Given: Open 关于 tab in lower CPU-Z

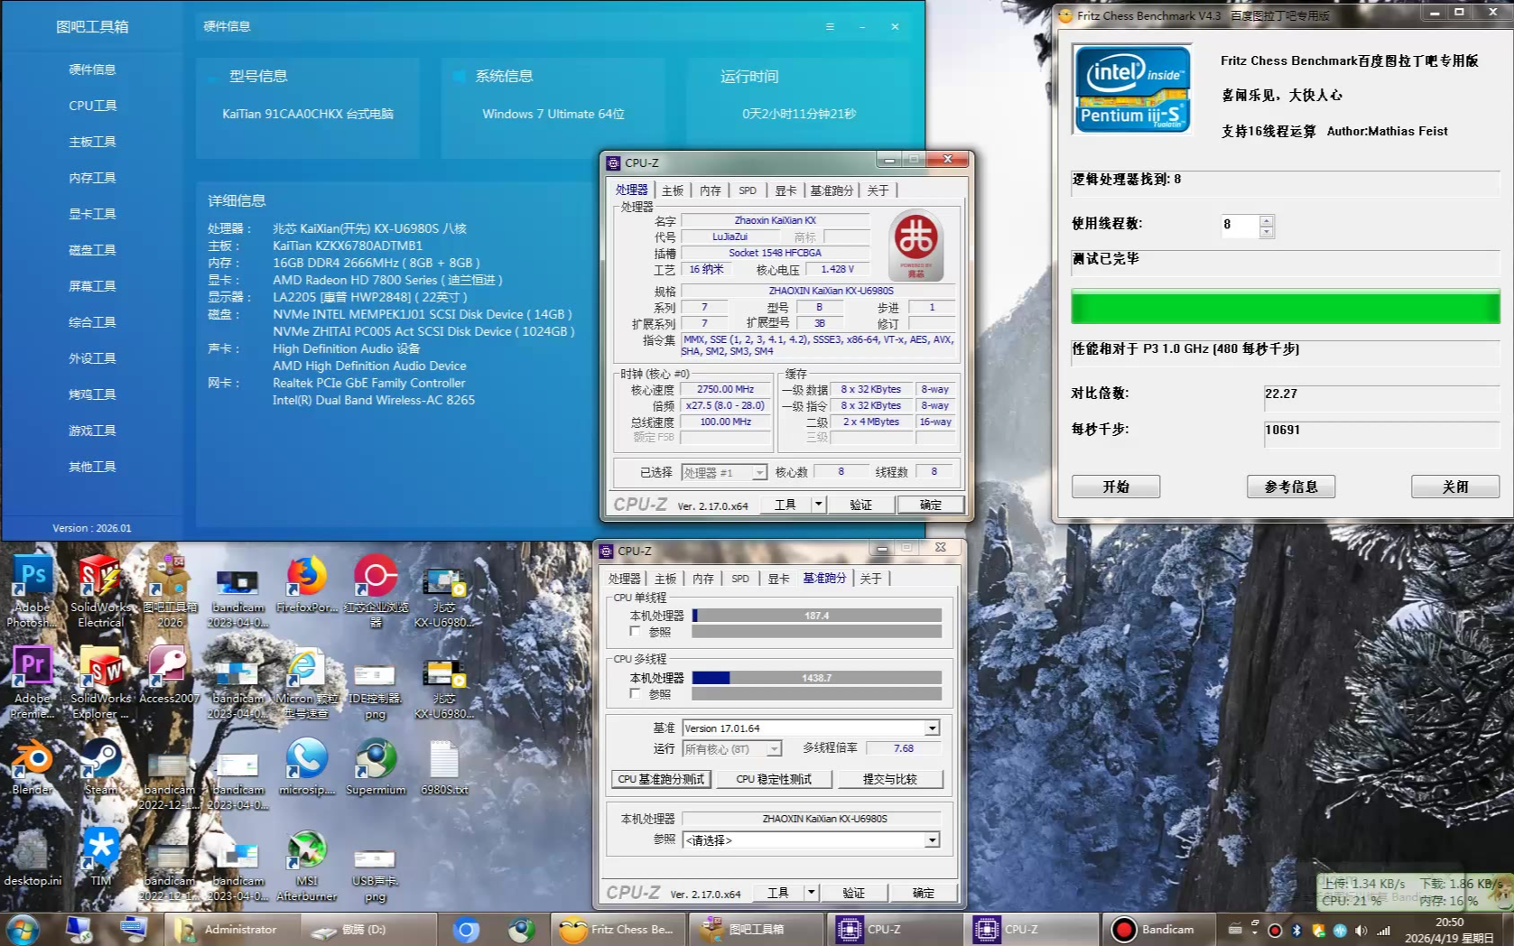Looking at the screenshot, I should coord(870,579).
